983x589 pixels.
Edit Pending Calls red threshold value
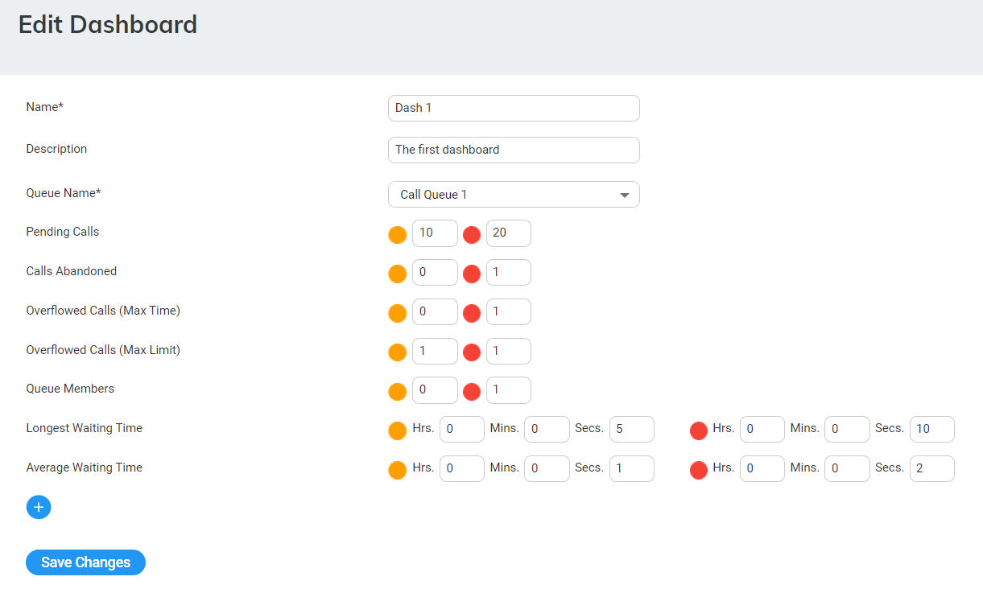(x=509, y=233)
